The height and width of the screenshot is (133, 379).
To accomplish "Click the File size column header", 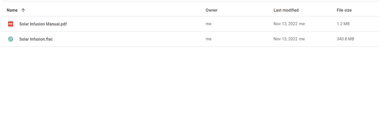I will [344, 10].
